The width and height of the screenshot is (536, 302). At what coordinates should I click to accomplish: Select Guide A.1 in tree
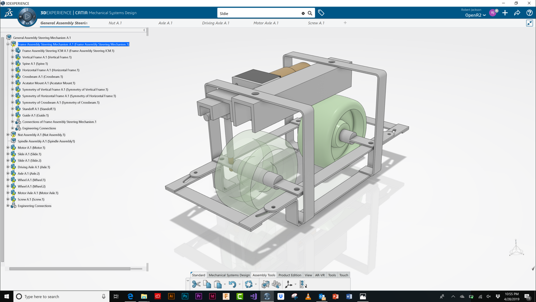pos(35,115)
